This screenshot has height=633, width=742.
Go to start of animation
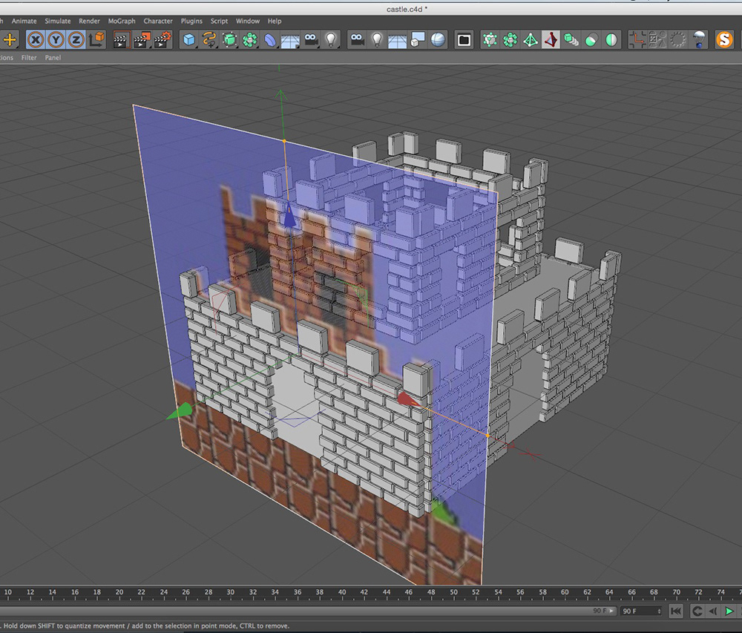tap(676, 611)
